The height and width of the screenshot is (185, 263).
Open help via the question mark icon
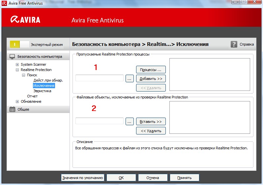(x=234, y=44)
